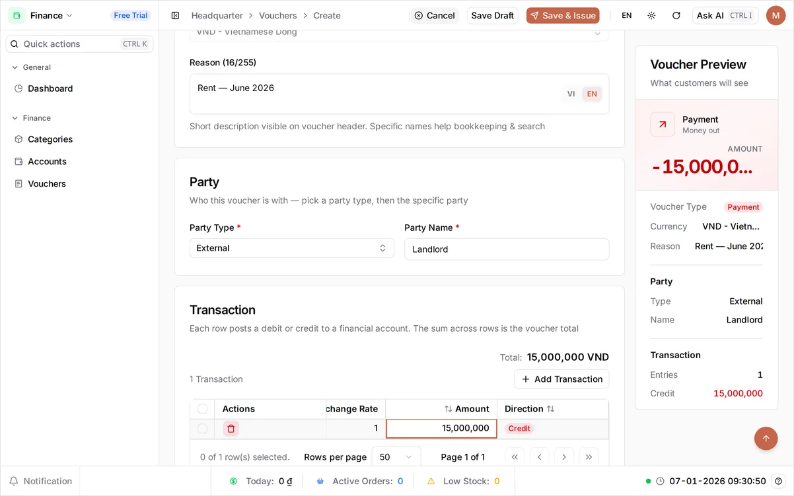
Task: Click the Payment voucher type badge
Action: pos(743,207)
